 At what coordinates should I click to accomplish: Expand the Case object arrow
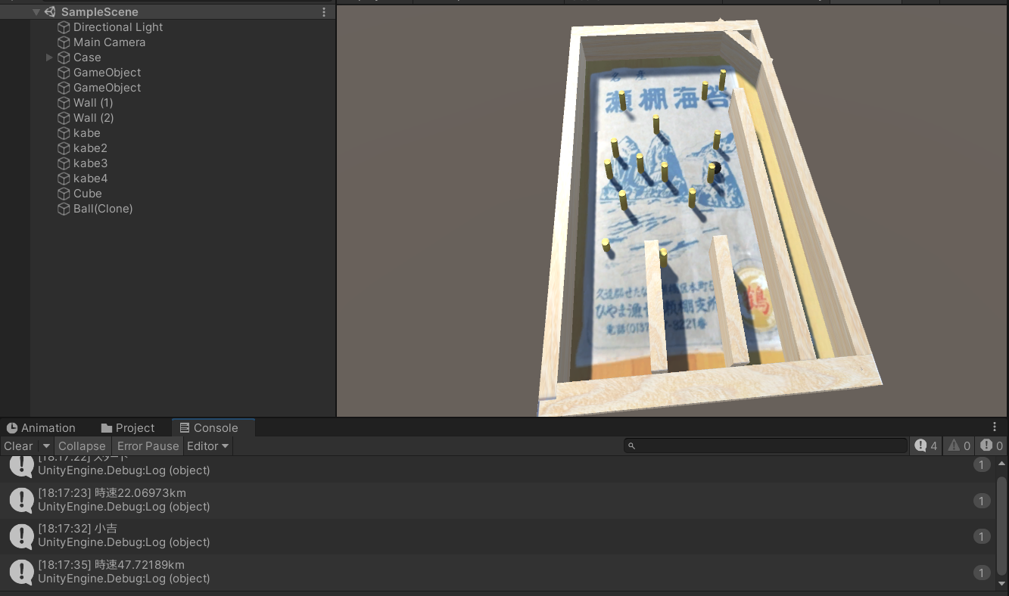click(x=50, y=57)
